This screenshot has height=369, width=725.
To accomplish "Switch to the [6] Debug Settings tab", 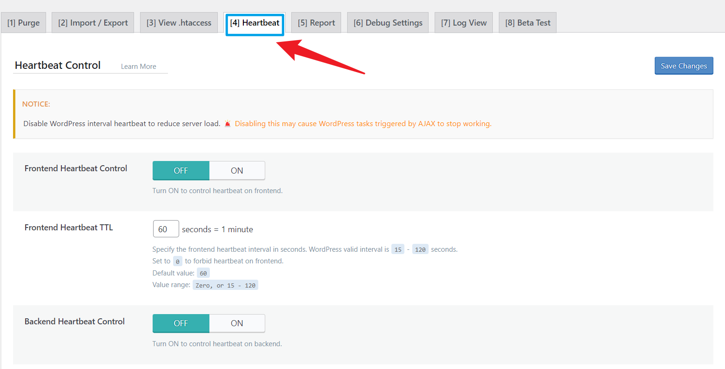I will 387,22.
